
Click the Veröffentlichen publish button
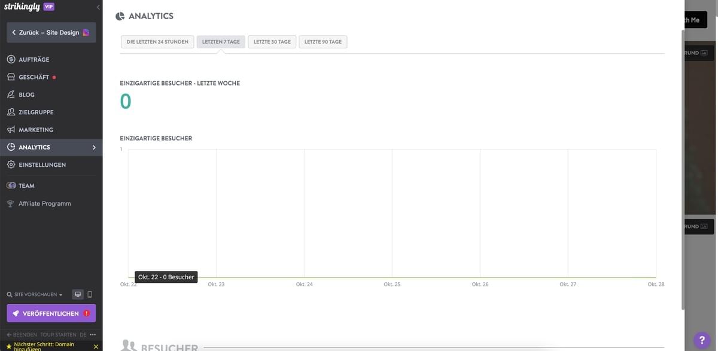pos(51,313)
